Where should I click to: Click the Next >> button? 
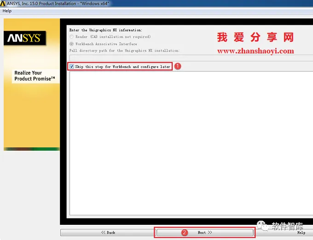point(205,233)
